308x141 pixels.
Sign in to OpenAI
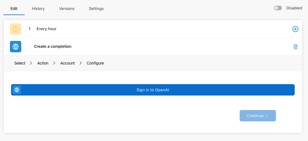[153, 90]
